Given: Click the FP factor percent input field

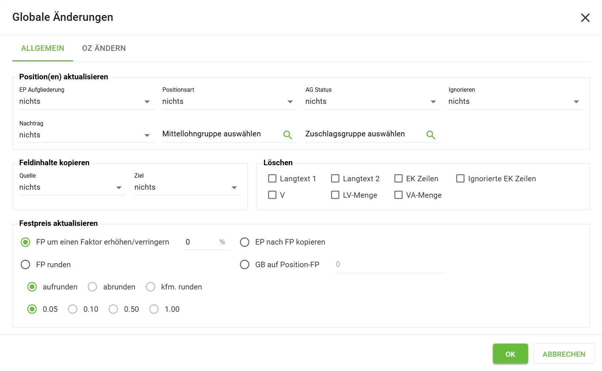Looking at the screenshot, I should 201,242.
